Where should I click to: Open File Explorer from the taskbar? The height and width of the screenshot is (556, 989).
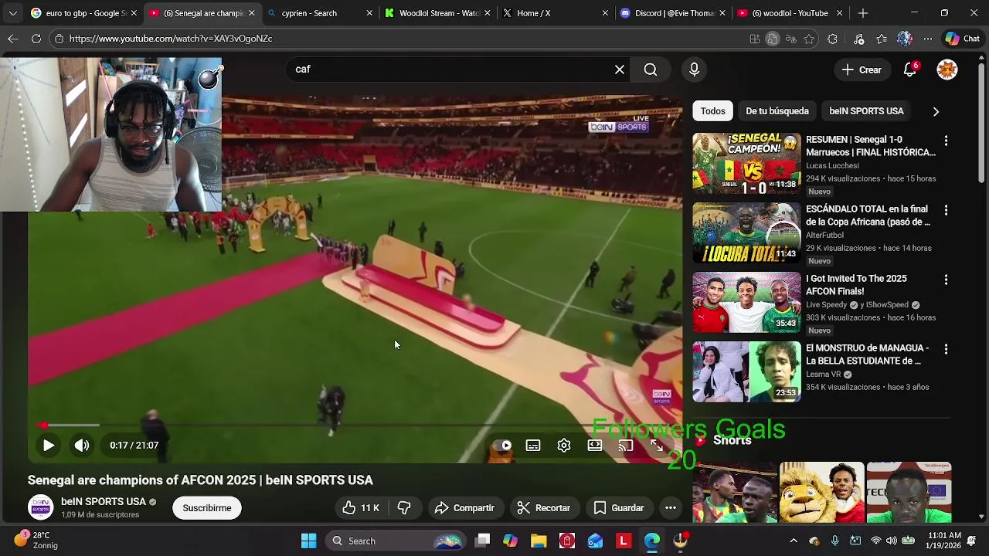pyautogui.click(x=539, y=541)
